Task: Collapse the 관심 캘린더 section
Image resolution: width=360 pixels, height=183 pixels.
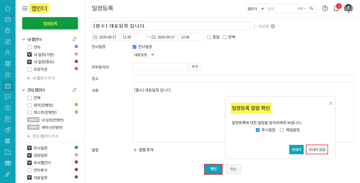Action: click(24, 90)
